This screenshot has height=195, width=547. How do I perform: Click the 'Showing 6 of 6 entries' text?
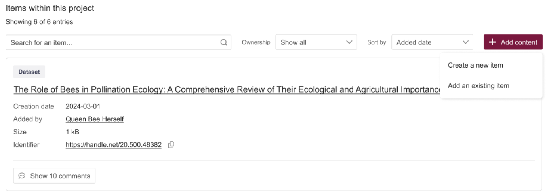(39, 22)
